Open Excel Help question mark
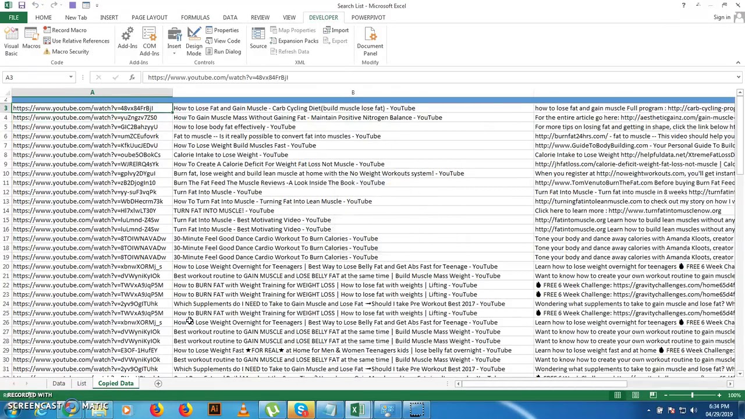This screenshot has height=419, width=745. point(683,5)
